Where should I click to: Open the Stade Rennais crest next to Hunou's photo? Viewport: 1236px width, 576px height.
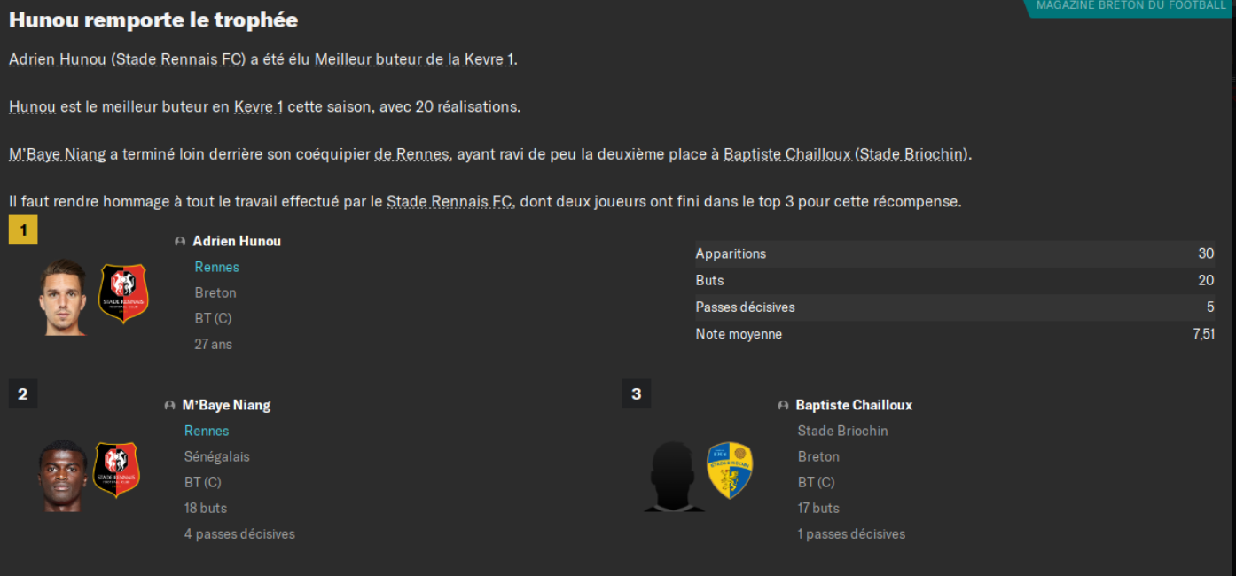point(123,293)
